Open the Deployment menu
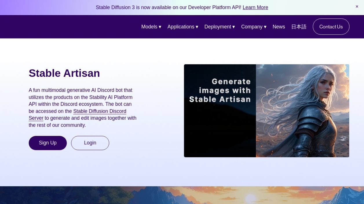The width and height of the screenshot is (364, 204). 218,27
